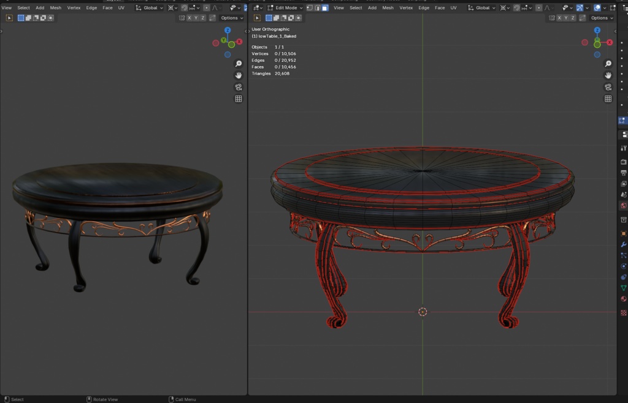
Task: Open the Material properties tab
Action: [623, 299]
